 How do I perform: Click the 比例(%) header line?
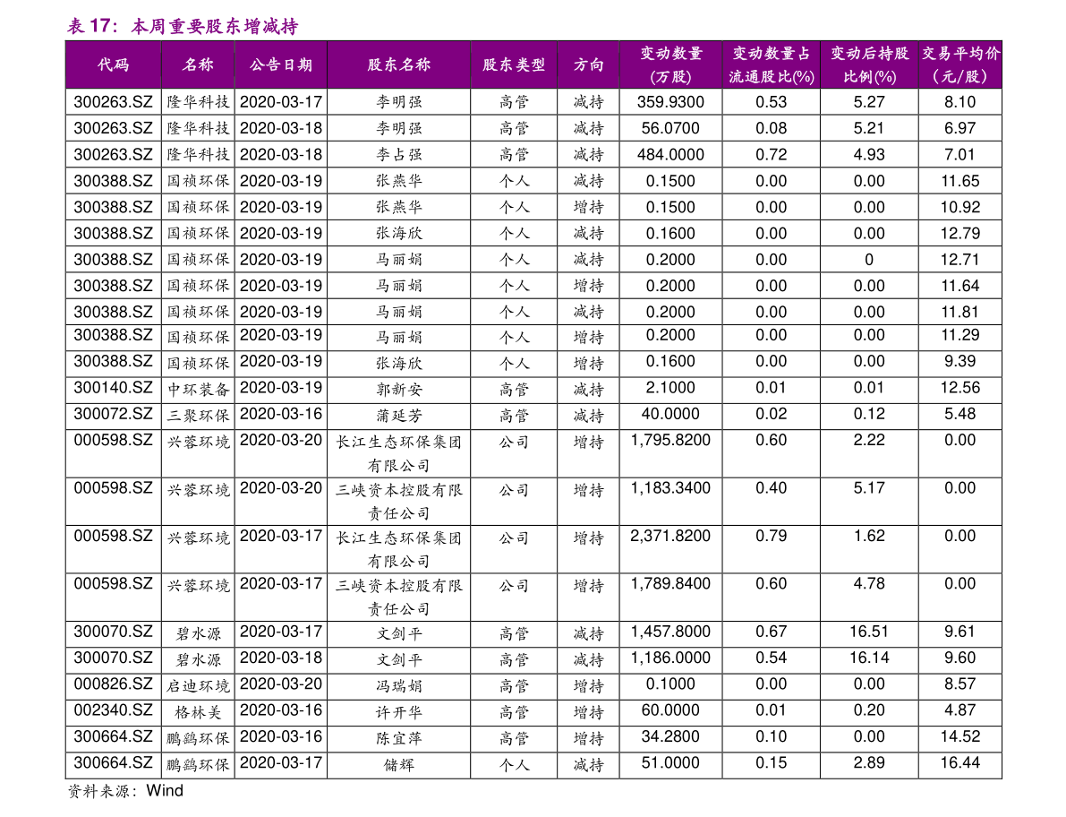869,77
